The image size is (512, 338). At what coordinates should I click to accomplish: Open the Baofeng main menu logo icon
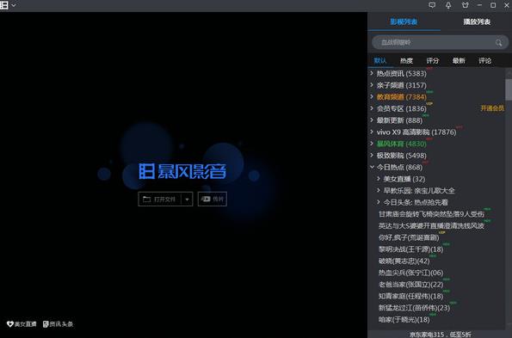4,5
